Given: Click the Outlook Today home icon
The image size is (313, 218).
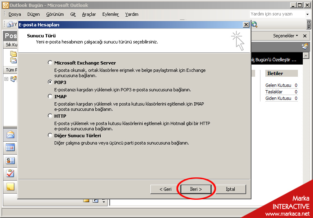Looking at the screenshot, I should [x=305, y=46].
